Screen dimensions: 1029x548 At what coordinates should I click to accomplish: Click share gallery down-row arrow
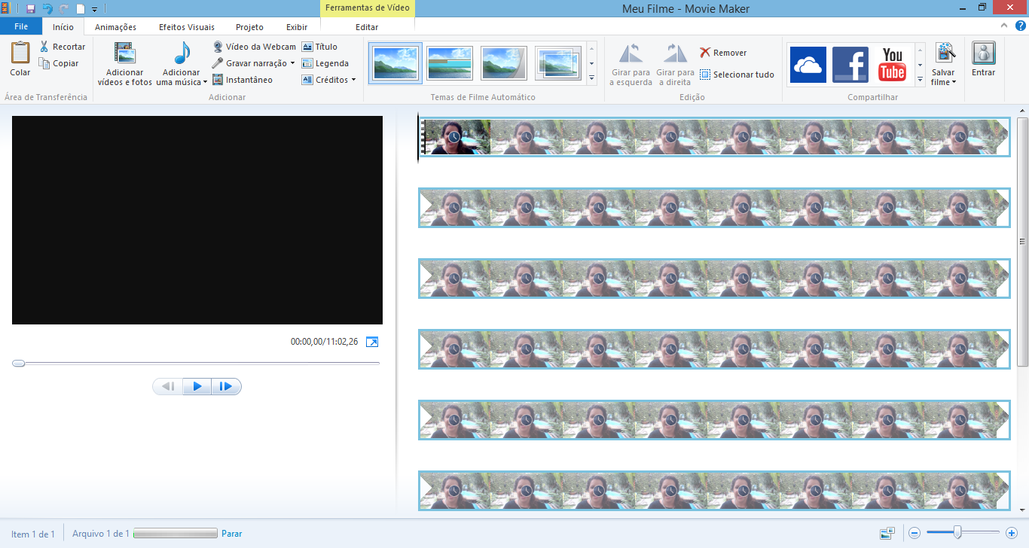click(x=920, y=64)
